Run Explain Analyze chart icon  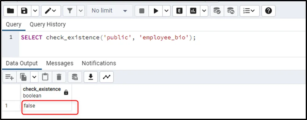pyautogui.click(x=193, y=11)
